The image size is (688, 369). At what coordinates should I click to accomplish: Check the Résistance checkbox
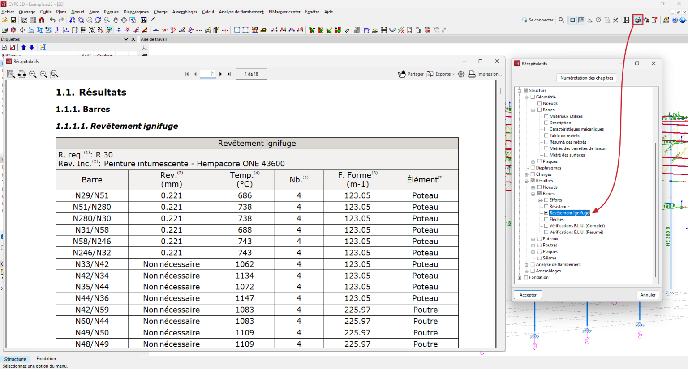[546, 207]
